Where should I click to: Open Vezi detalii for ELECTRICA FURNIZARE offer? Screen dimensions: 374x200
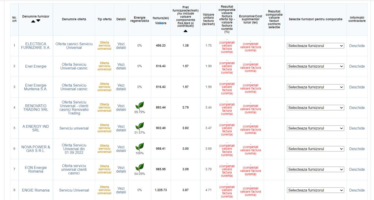[x=121, y=46]
